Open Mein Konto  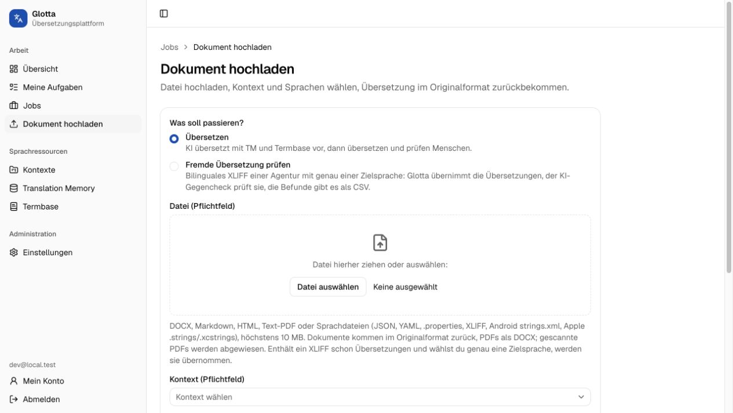tap(73, 381)
